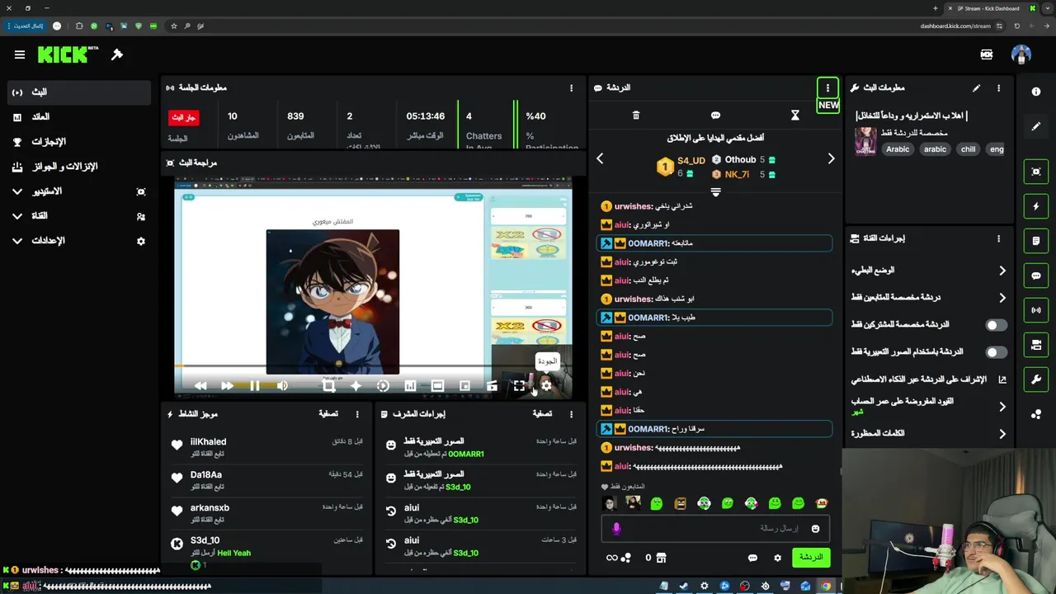Viewport: 1056px width, 594px height.
Task: Go to previous gifters leaderboard page
Action: [600, 158]
